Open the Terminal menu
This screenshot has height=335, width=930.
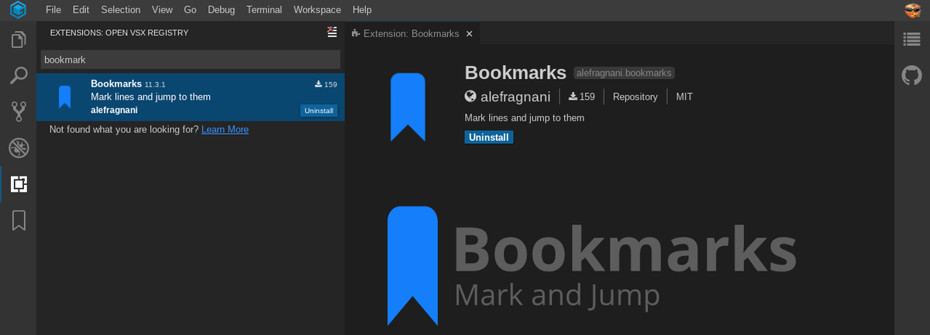tap(264, 10)
